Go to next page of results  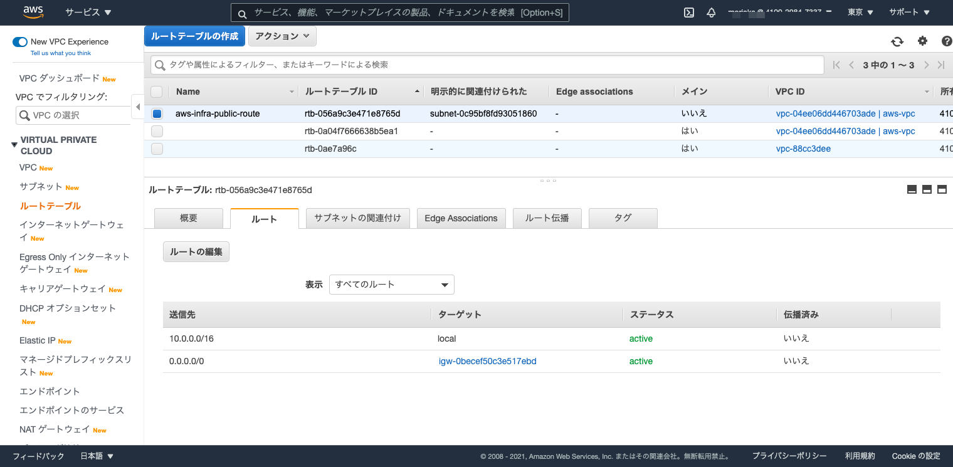tap(927, 65)
